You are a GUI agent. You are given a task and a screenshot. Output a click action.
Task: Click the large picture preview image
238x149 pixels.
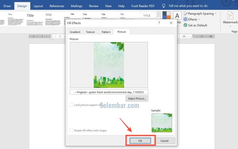point(109,65)
